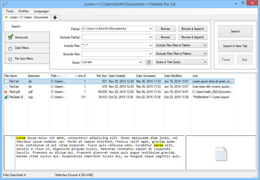Click the new tab plus icon
The image size is (260, 180).
point(55,17)
